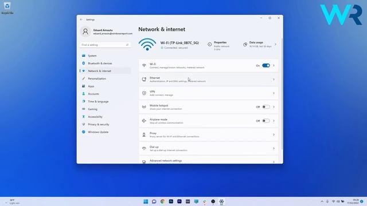Open the VPN settings row

click(208, 93)
